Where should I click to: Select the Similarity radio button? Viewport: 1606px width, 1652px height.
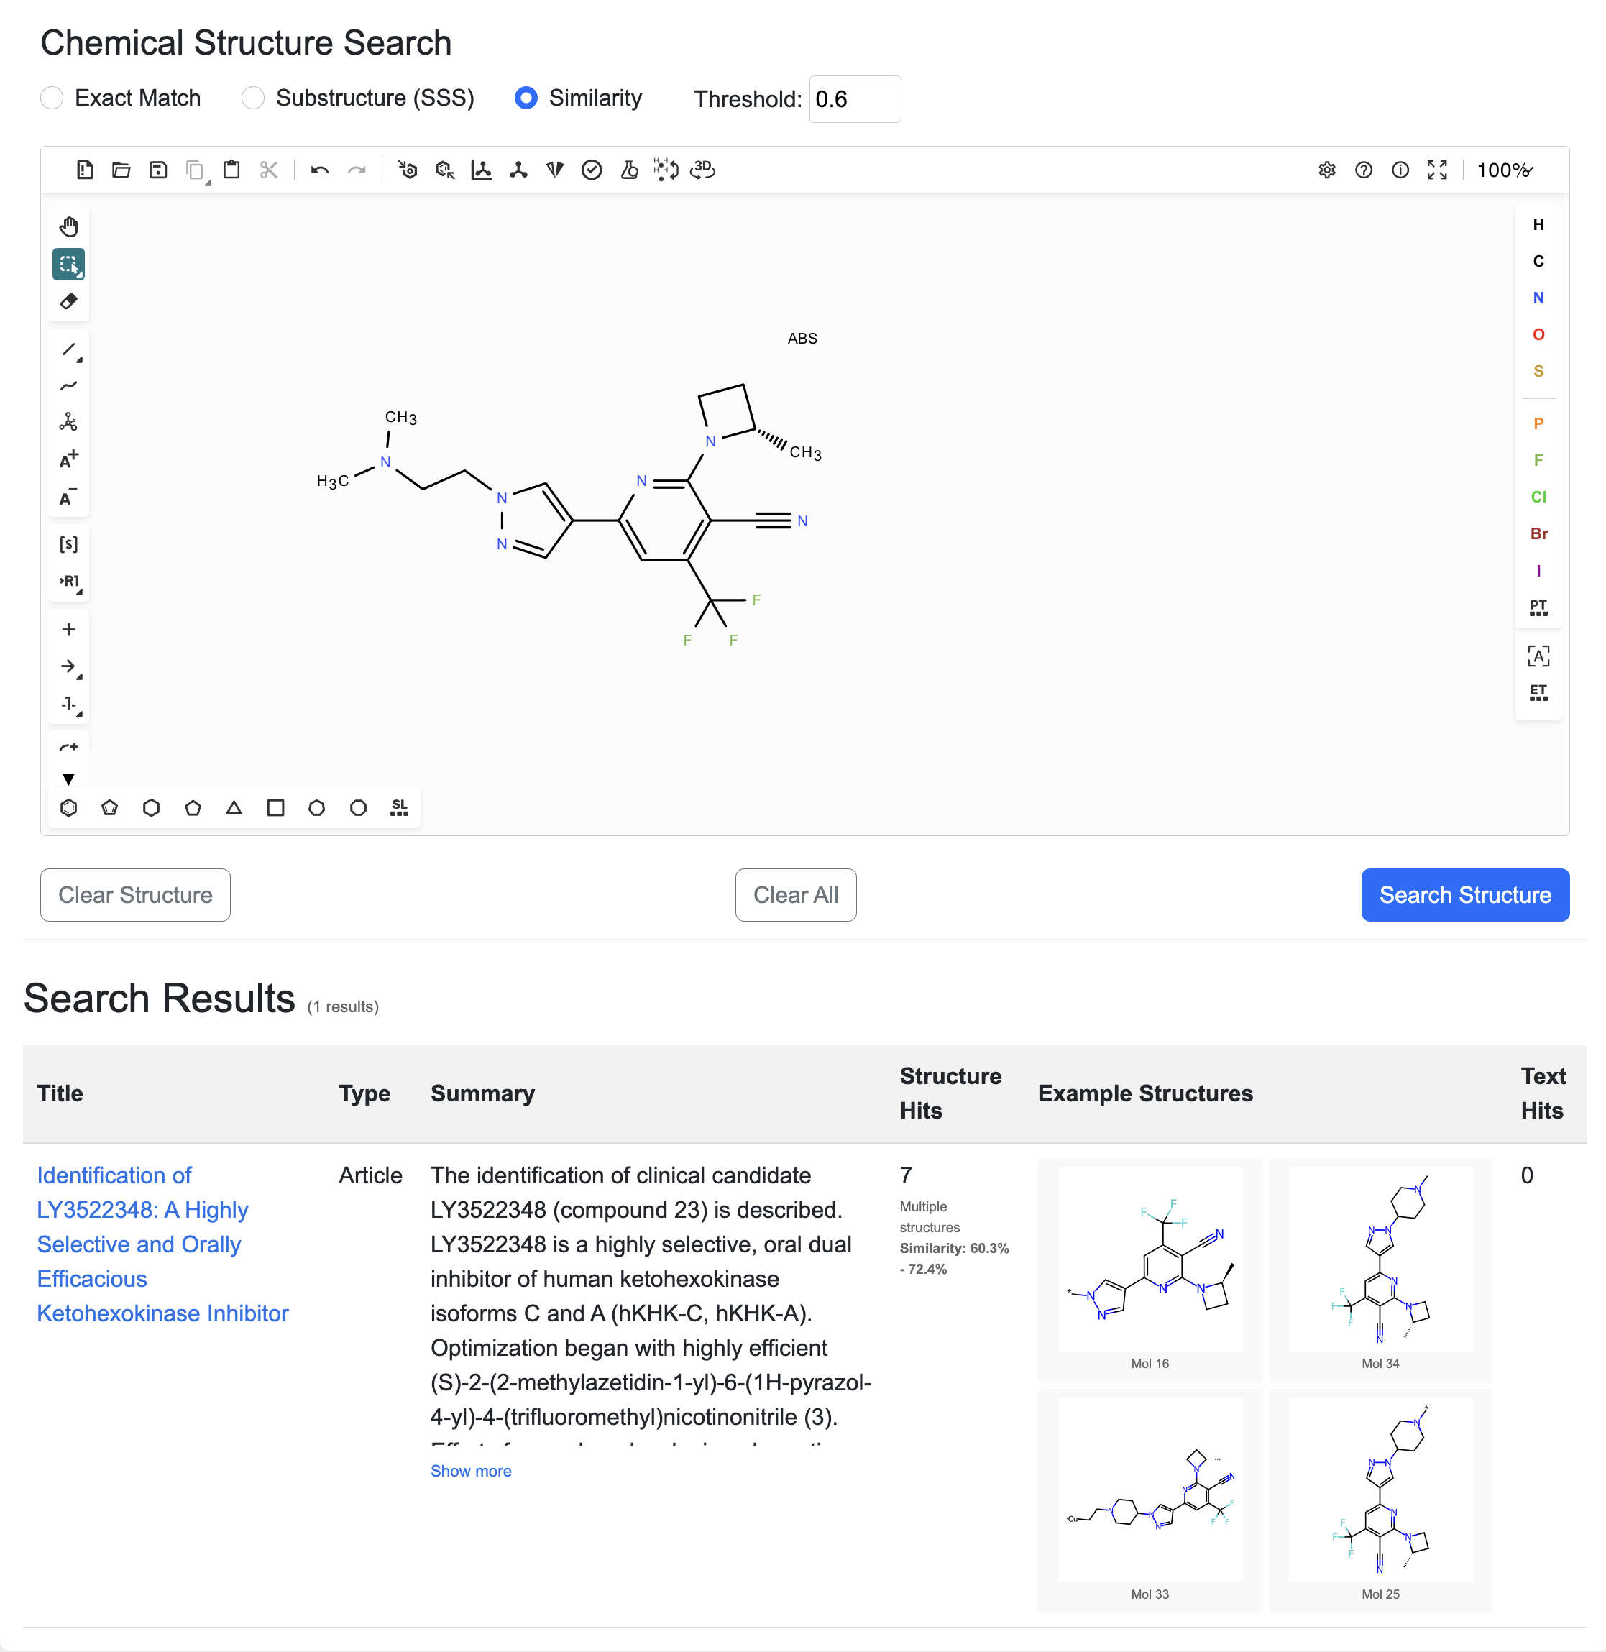(x=525, y=98)
